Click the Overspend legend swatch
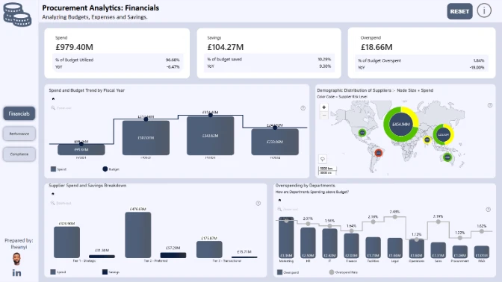Image resolution: width=502 pixels, height=282 pixels. (279, 272)
